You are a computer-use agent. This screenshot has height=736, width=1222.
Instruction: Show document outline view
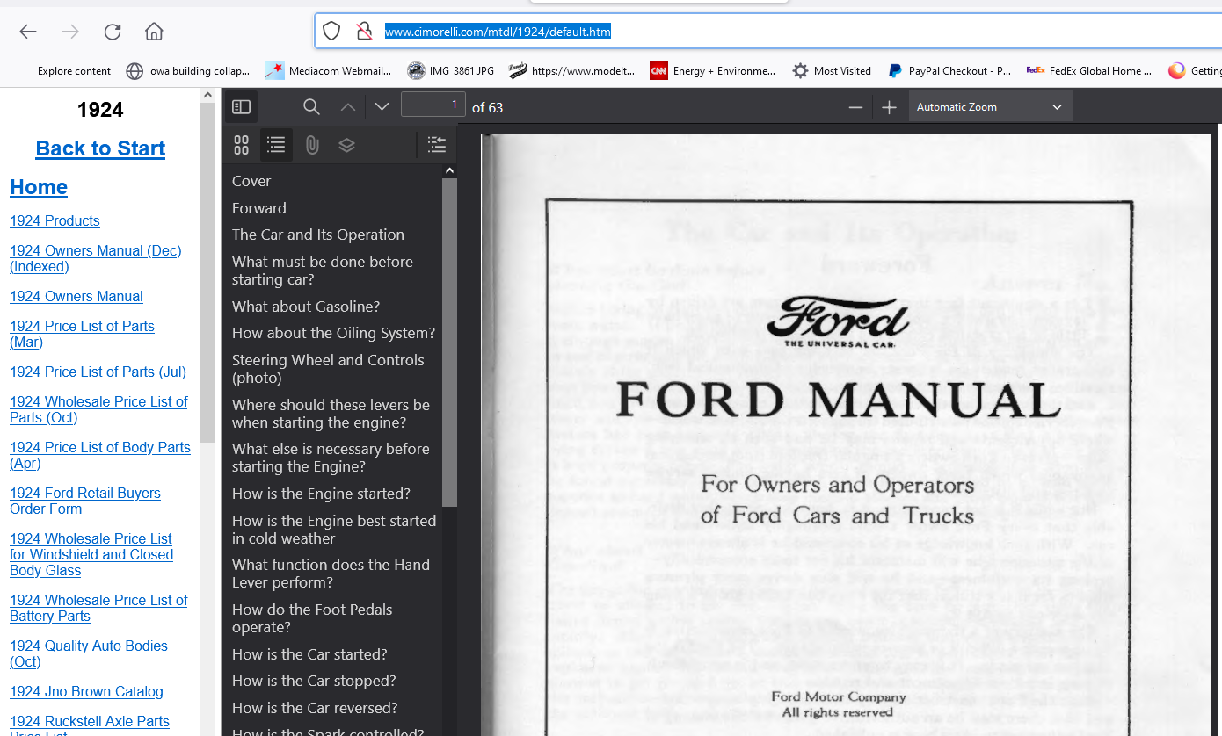(276, 145)
